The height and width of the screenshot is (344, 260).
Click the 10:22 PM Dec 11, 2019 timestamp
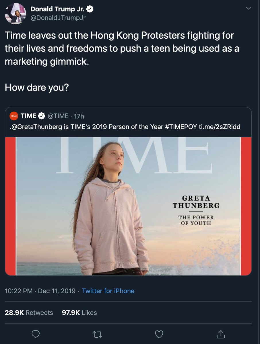click(40, 291)
